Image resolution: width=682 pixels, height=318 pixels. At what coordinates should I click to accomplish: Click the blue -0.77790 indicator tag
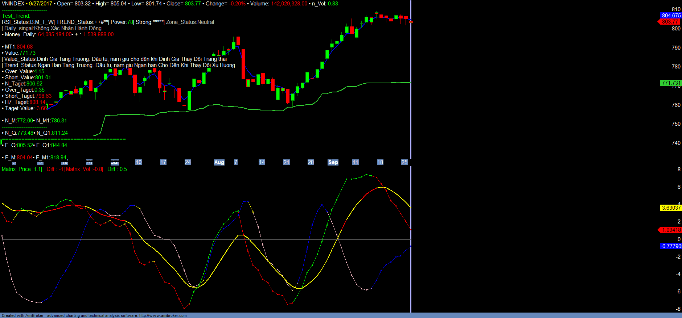coord(671,246)
